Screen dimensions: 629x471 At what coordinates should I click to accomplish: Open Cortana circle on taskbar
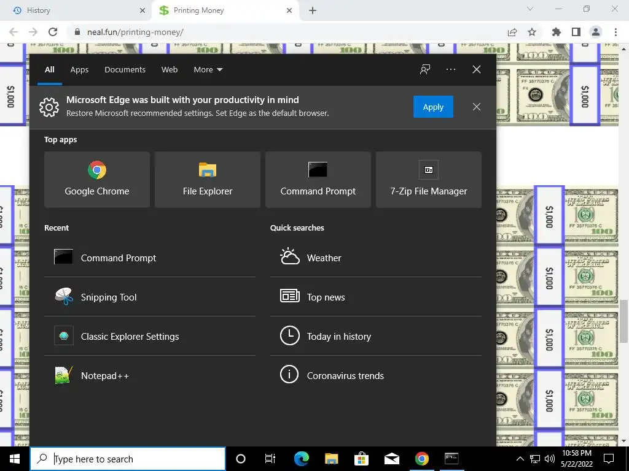[241, 459]
